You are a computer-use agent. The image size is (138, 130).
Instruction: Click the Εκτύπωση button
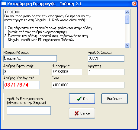click(114, 98)
